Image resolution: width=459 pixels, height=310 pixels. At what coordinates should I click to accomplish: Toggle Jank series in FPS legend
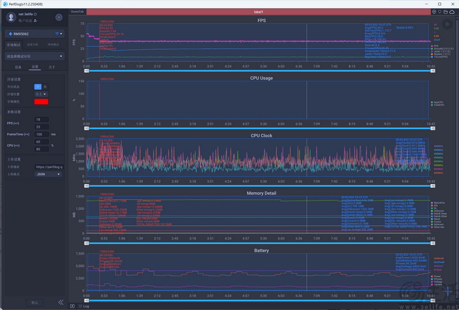pyautogui.click(x=441, y=51)
